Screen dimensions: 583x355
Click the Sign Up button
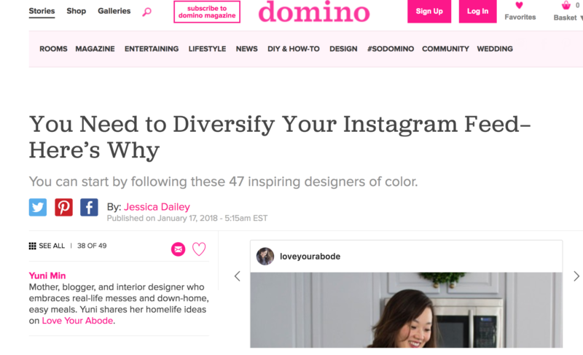point(429,12)
